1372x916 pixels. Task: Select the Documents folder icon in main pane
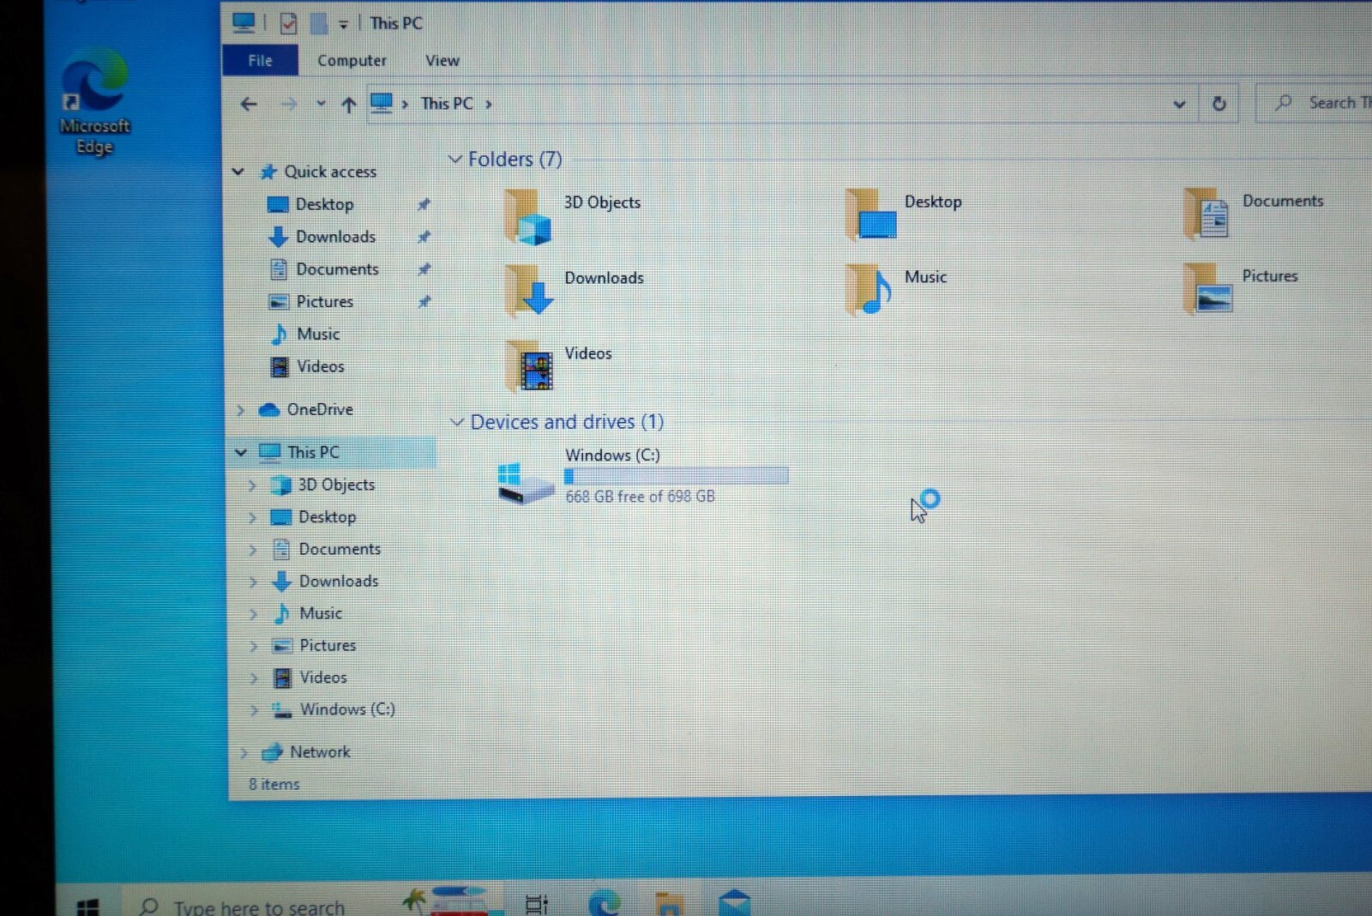click(1207, 213)
